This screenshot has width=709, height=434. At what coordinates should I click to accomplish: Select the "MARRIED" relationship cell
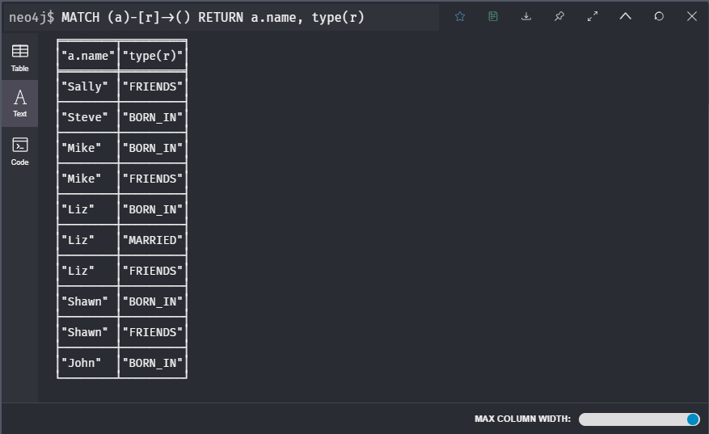152,240
